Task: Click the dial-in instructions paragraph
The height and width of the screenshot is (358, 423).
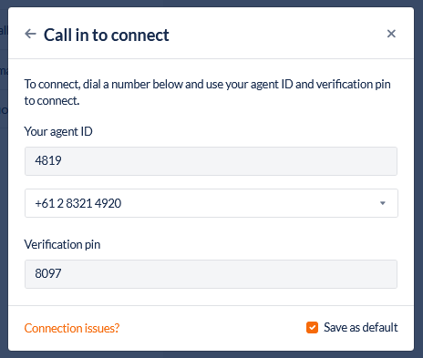Action: point(207,92)
